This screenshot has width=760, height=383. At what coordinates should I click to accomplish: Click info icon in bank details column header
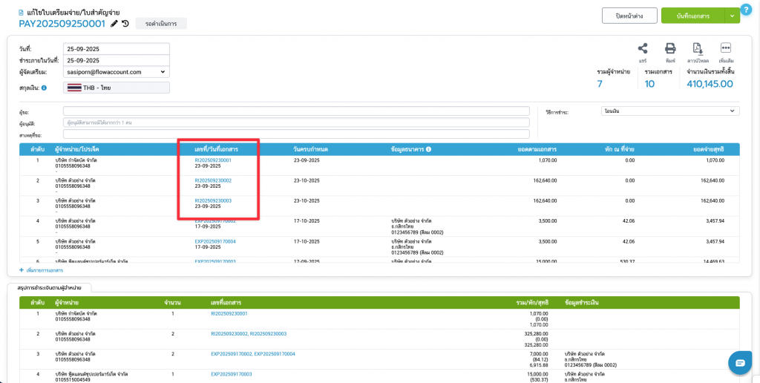429,149
